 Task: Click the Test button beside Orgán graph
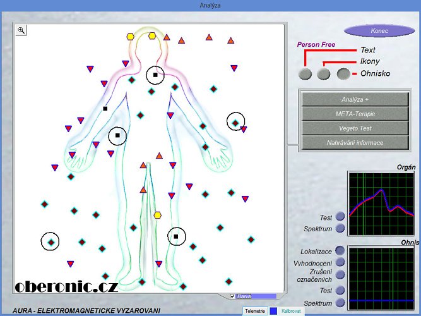[x=340, y=217]
